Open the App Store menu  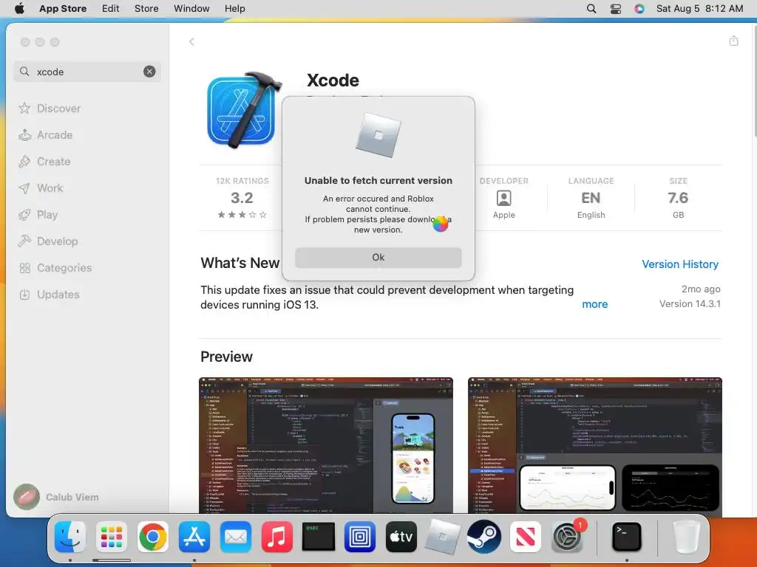click(x=63, y=8)
